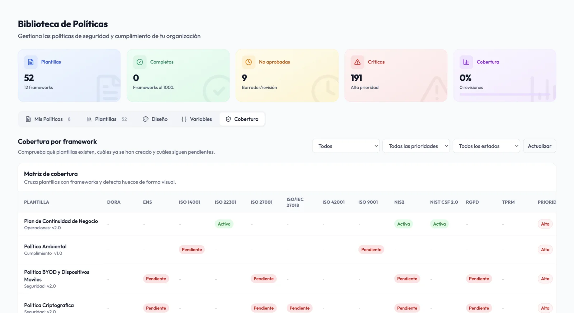This screenshot has height=313, width=574.
Task: Open the Plan de Continuidad de Negocio row
Action: click(287, 224)
